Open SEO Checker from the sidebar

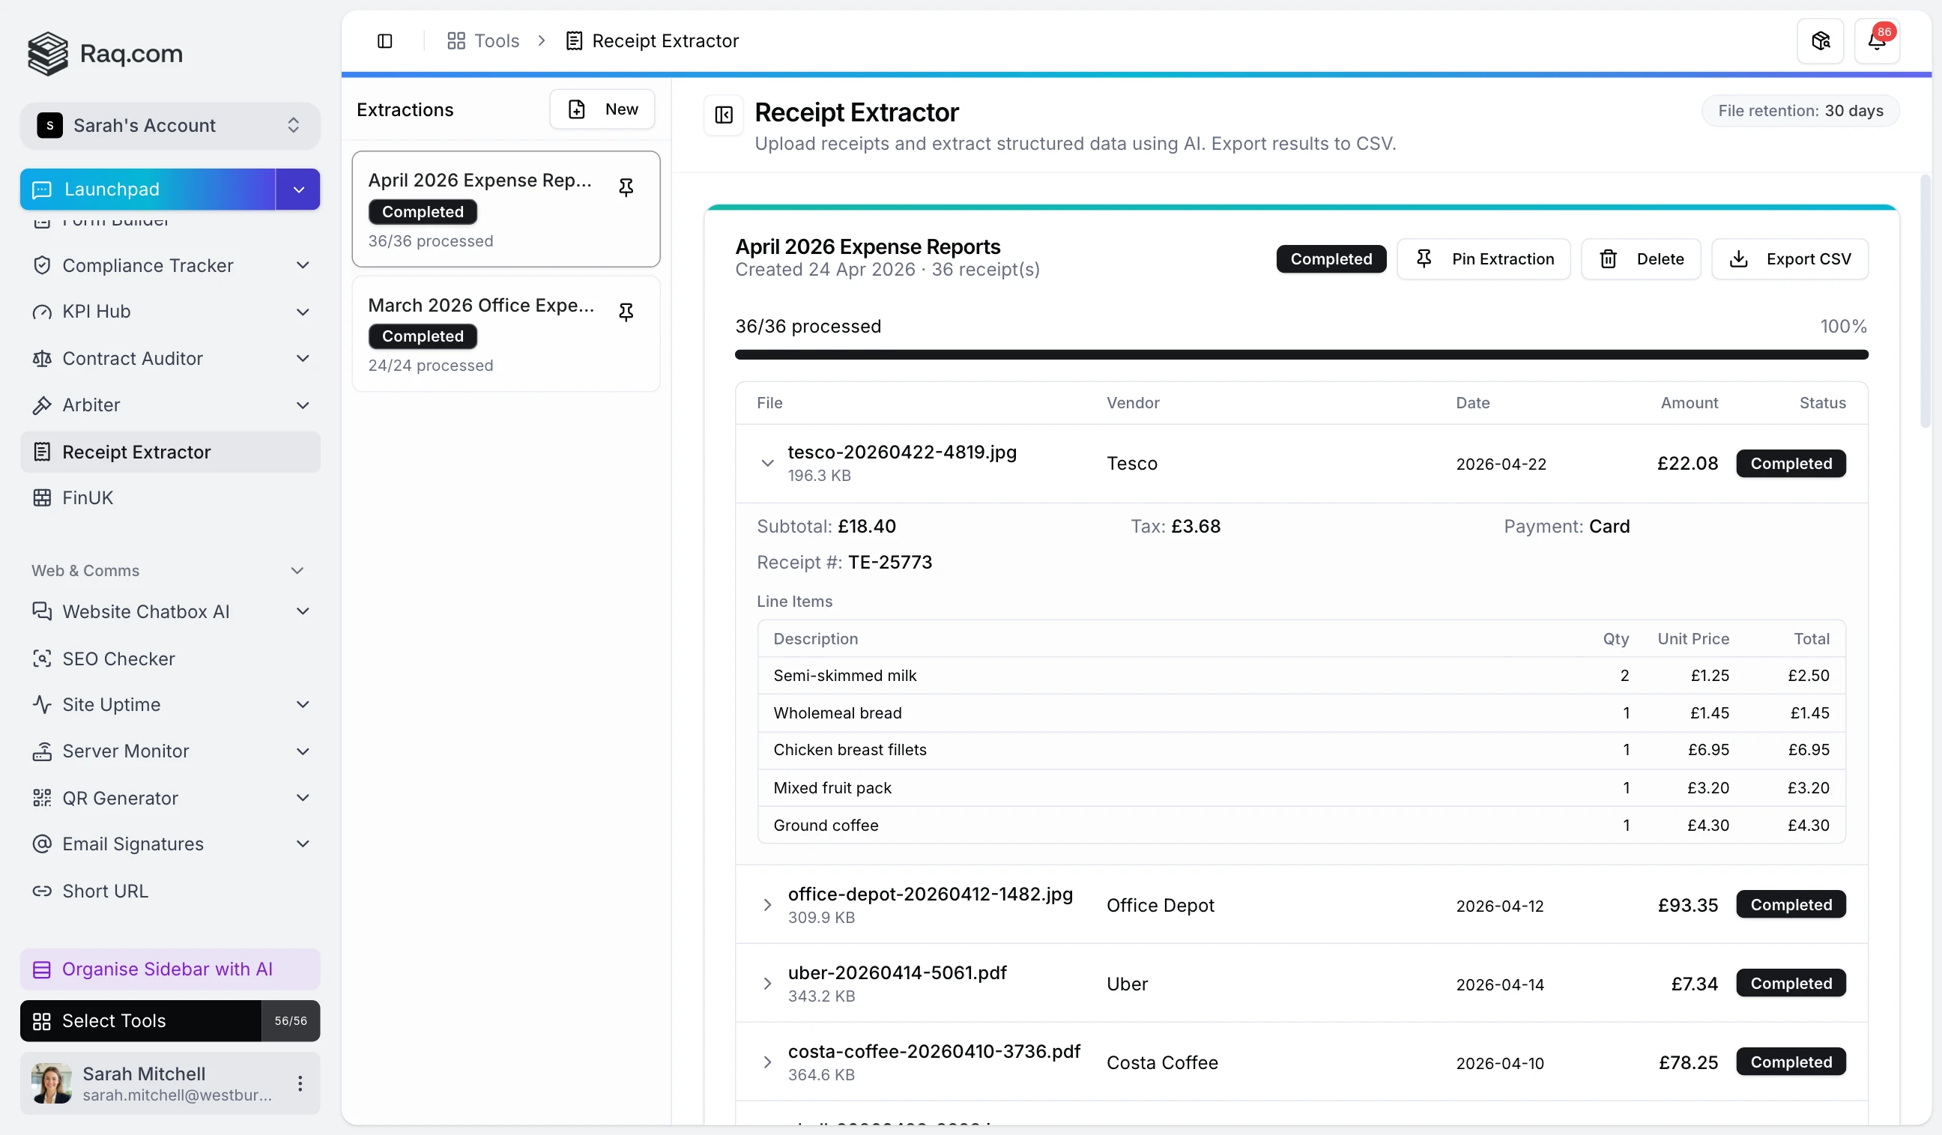118,659
